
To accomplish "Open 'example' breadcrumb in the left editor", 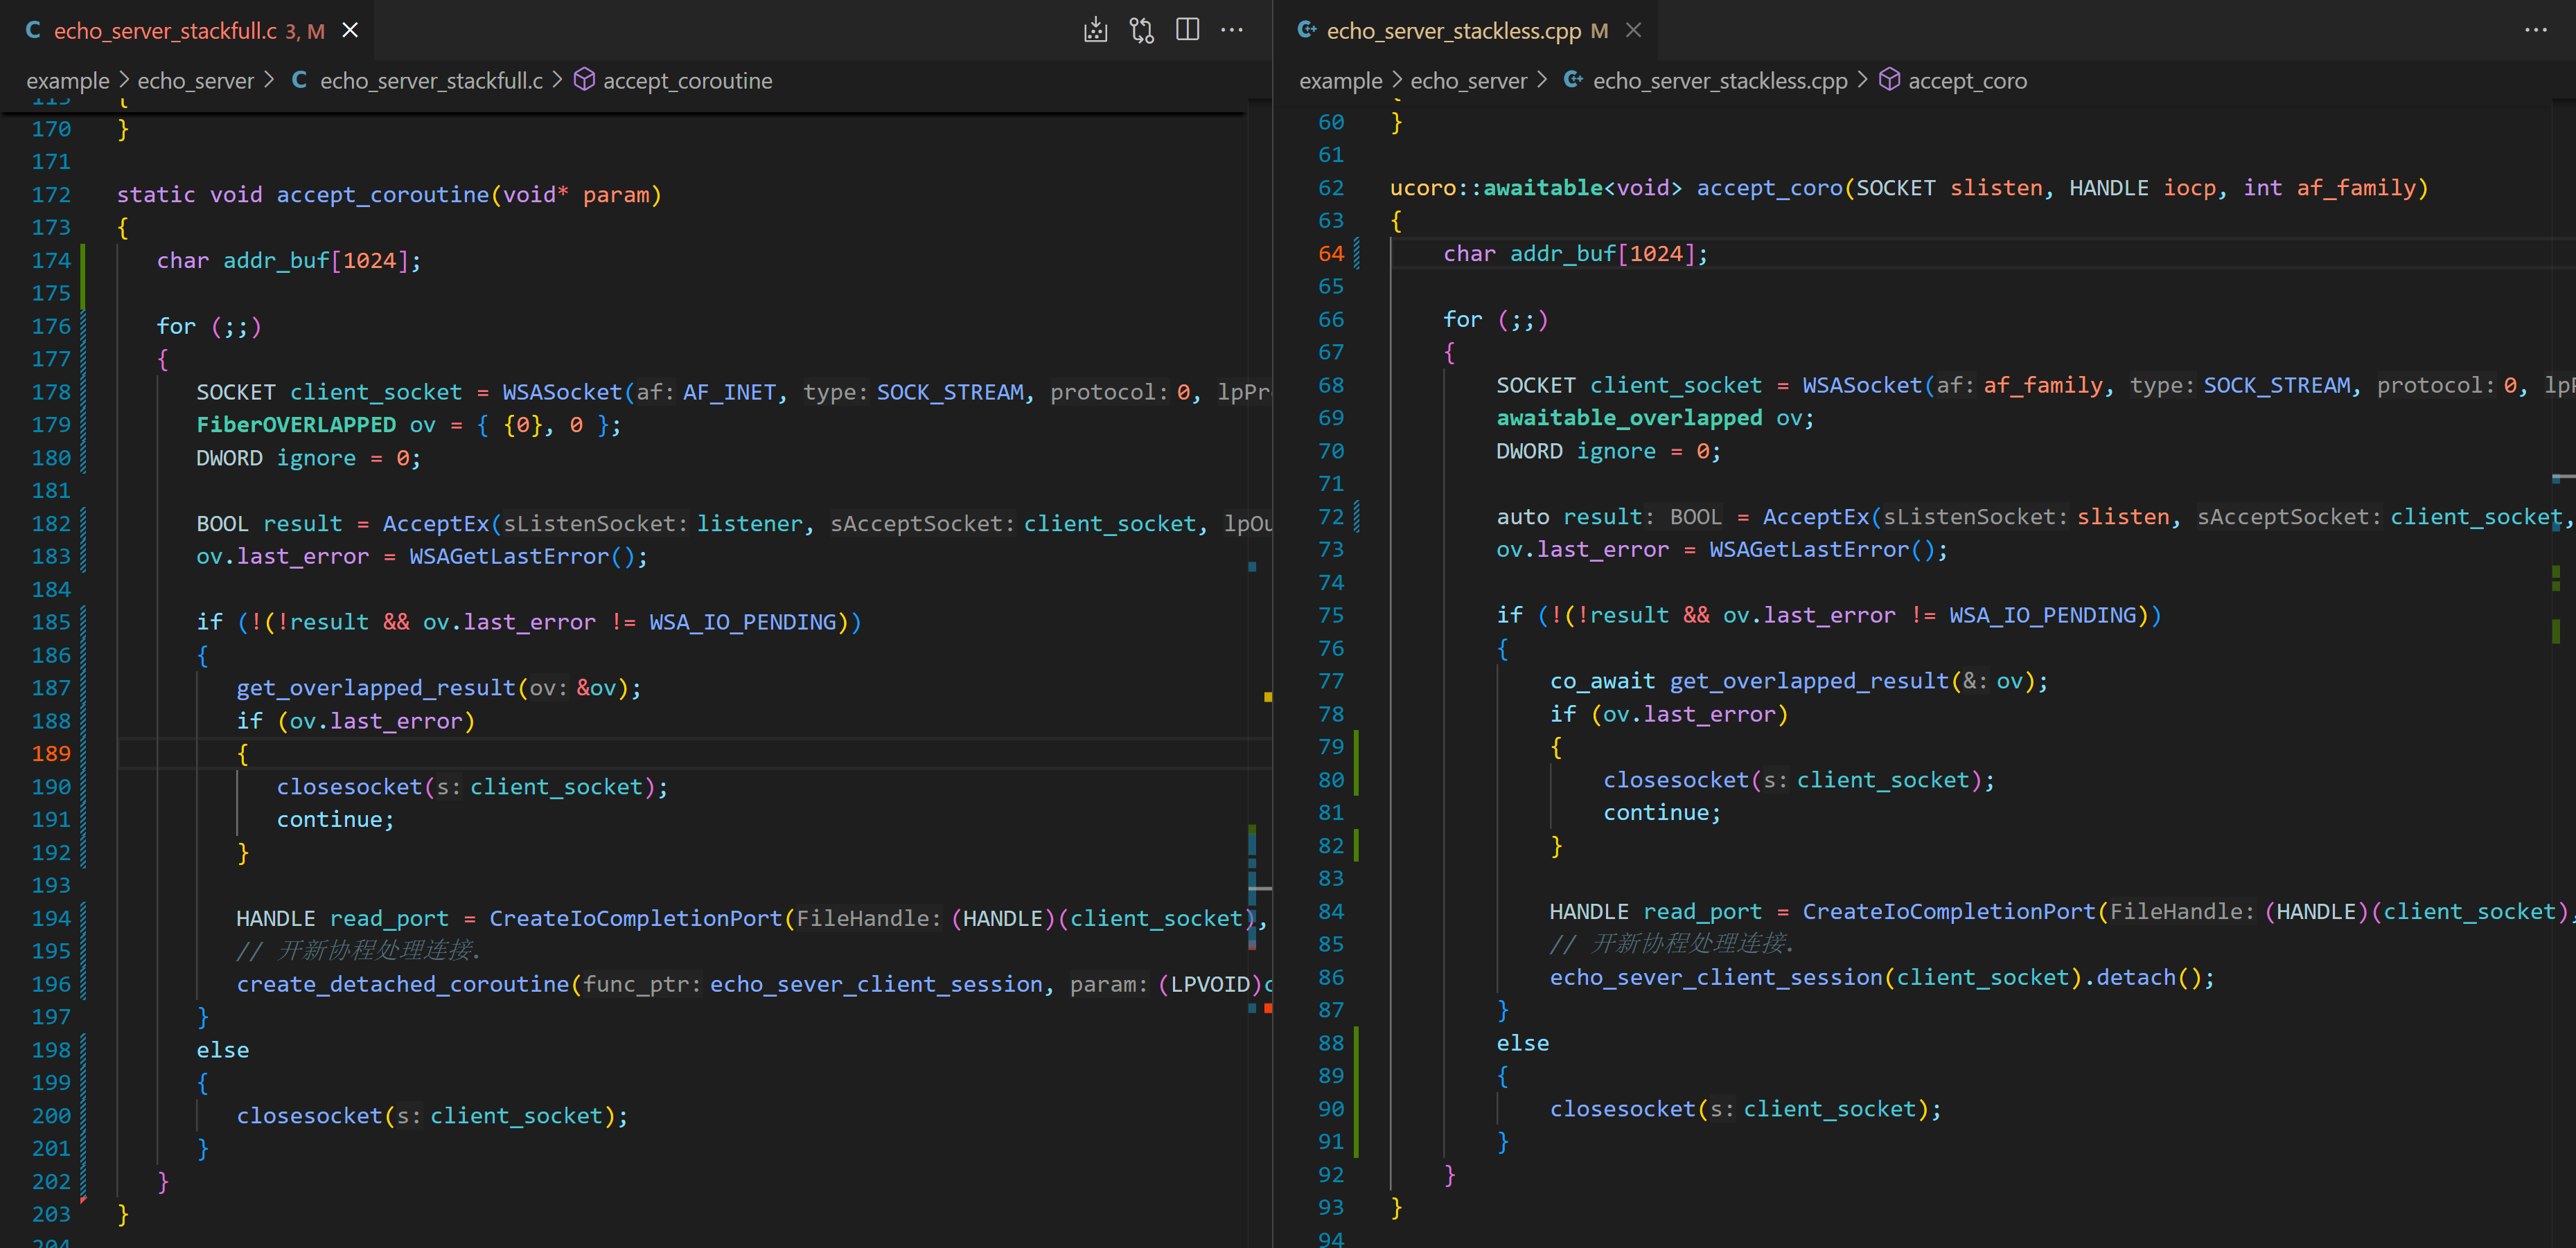I will pos(68,81).
